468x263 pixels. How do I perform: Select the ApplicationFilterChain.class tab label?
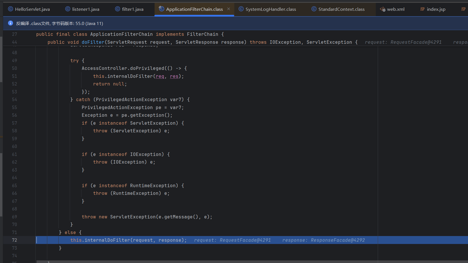pyautogui.click(x=194, y=9)
